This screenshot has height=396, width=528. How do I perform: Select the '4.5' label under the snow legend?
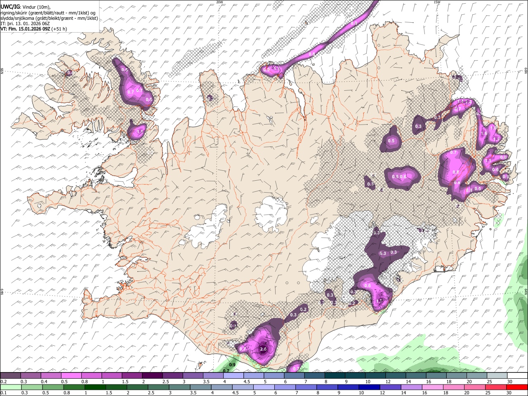(x=247, y=382)
